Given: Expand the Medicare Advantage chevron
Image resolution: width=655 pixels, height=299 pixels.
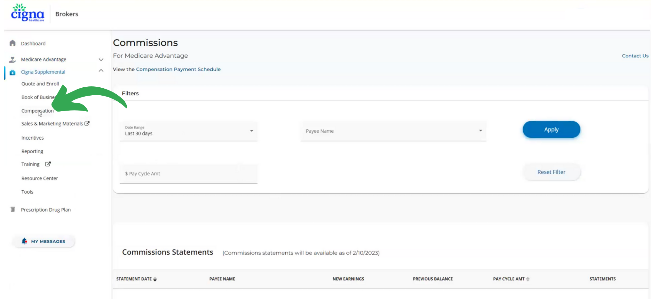Looking at the screenshot, I should pos(101,60).
